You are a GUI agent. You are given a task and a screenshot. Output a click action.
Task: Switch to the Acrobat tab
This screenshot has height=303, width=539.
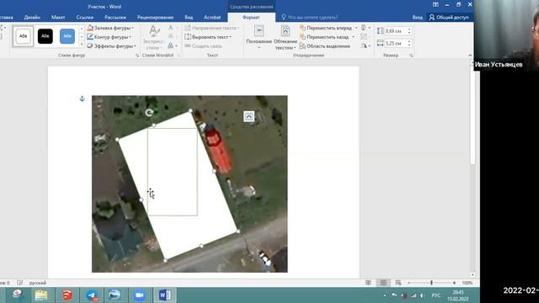[212, 17]
